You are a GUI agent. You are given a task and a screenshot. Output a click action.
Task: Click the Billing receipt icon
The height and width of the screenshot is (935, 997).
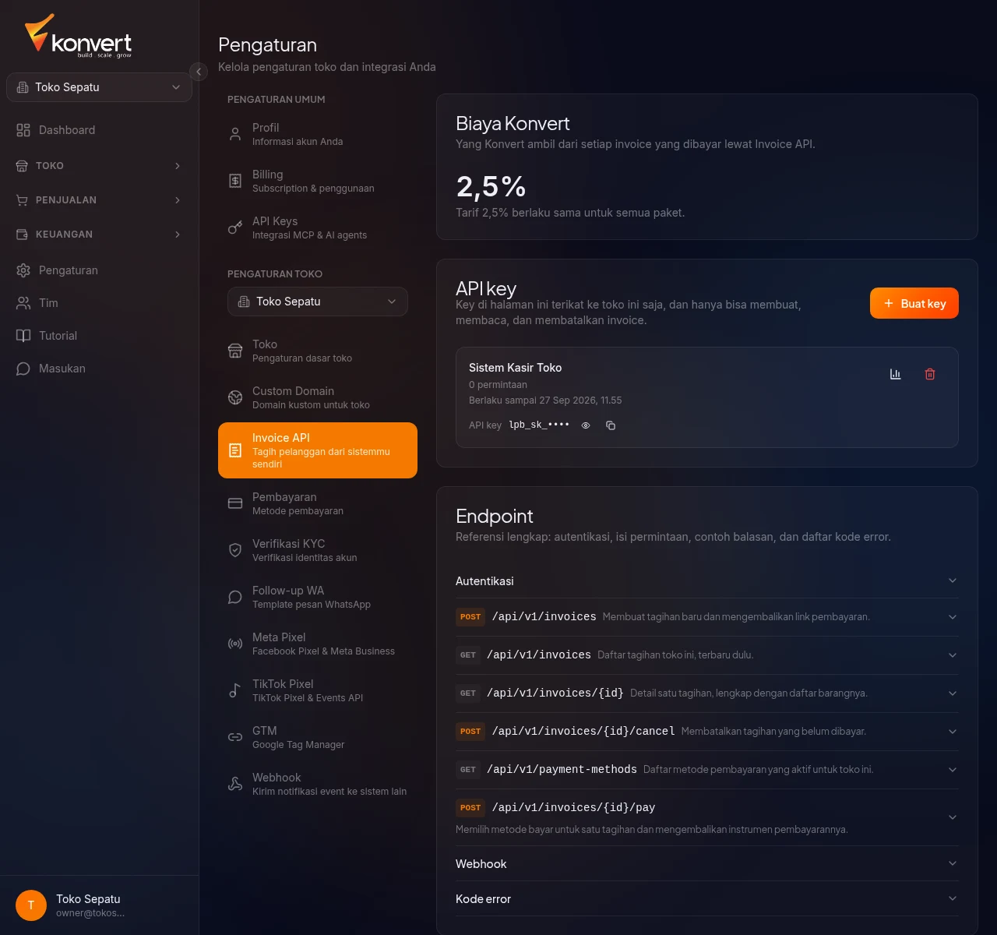coord(235,181)
